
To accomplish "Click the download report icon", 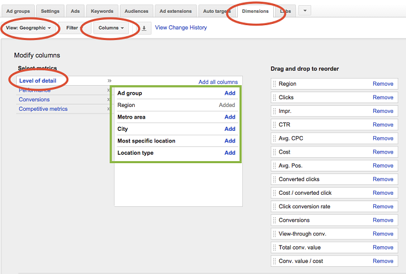I will 144,28.
